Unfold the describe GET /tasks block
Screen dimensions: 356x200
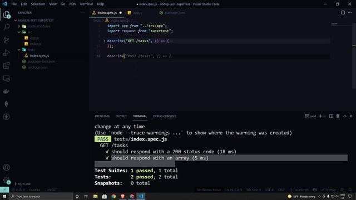coord(105,41)
